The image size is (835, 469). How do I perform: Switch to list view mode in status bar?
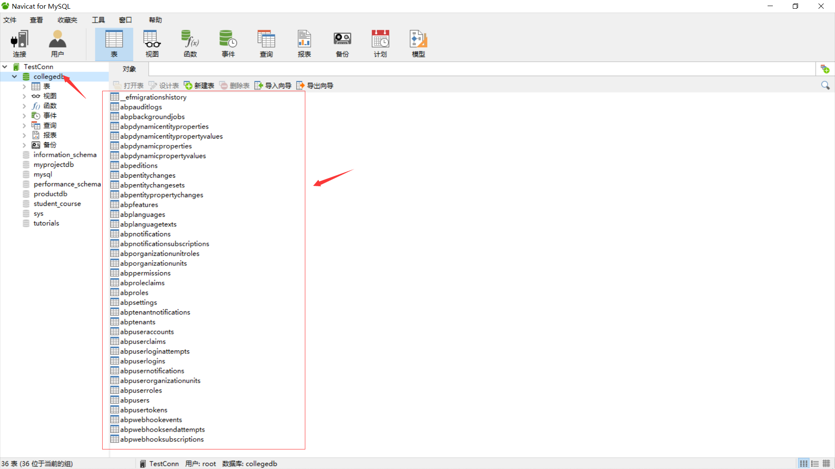coord(803,464)
